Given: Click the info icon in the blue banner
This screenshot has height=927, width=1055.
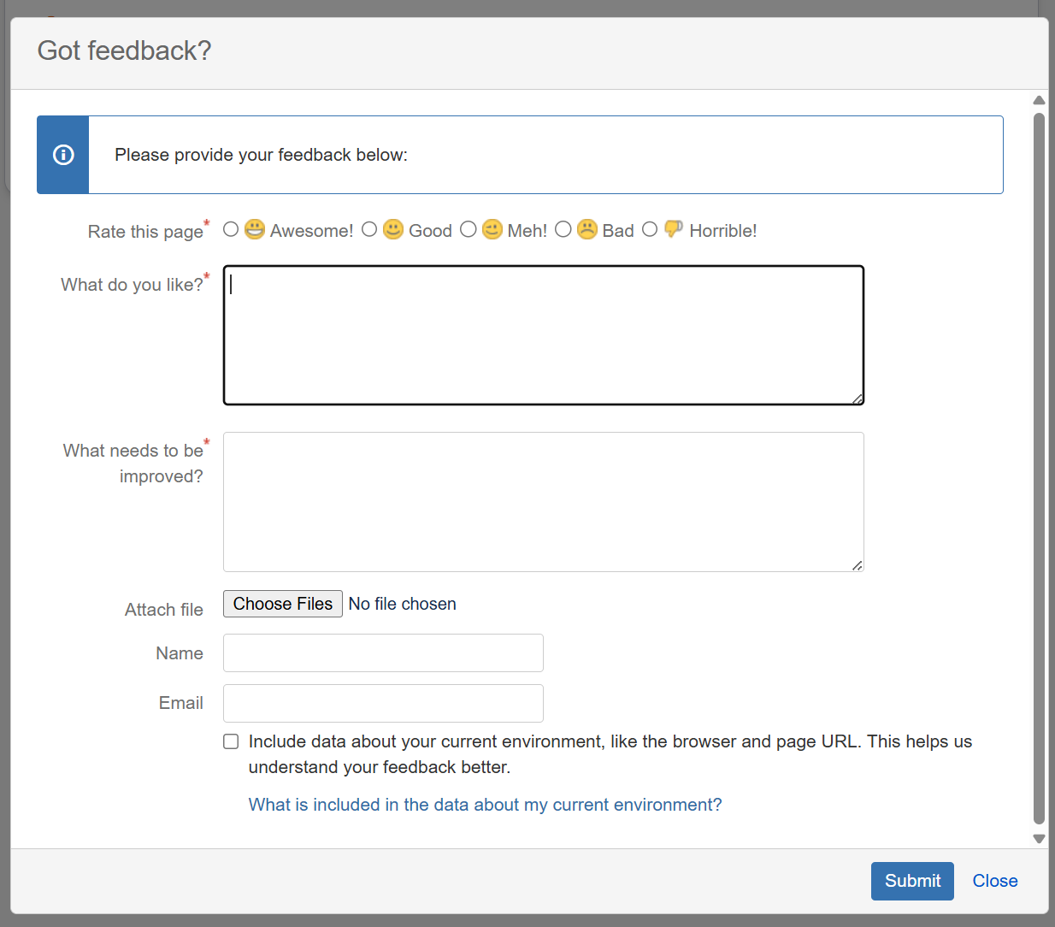Looking at the screenshot, I should pos(63,155).
